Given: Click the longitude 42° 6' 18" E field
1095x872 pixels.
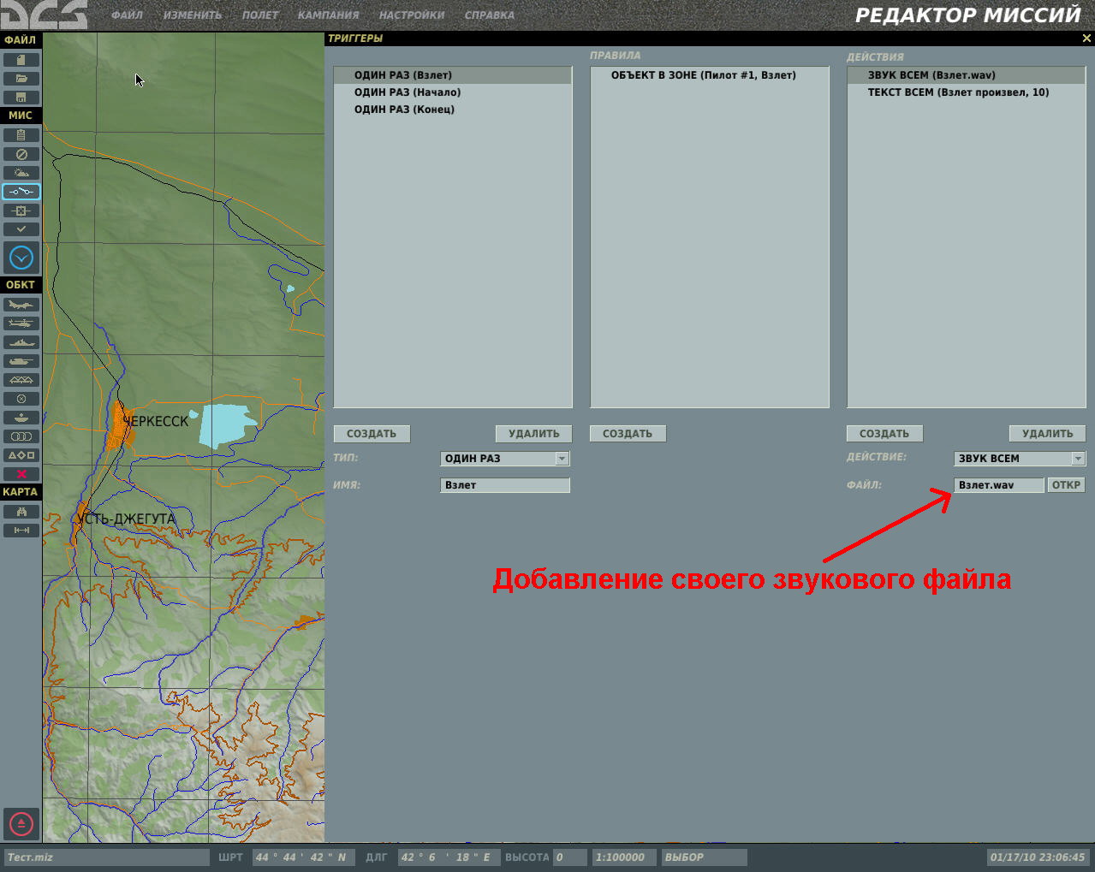Looking at the screenshot, I should 449,857.
